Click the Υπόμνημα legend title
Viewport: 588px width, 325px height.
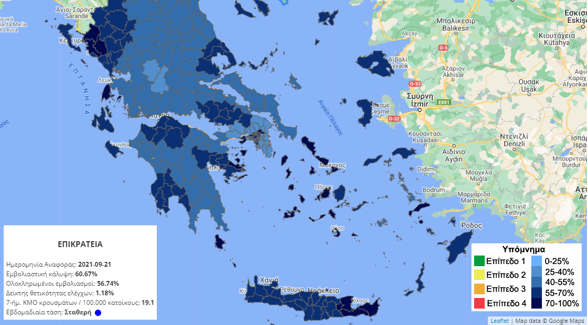523,249
